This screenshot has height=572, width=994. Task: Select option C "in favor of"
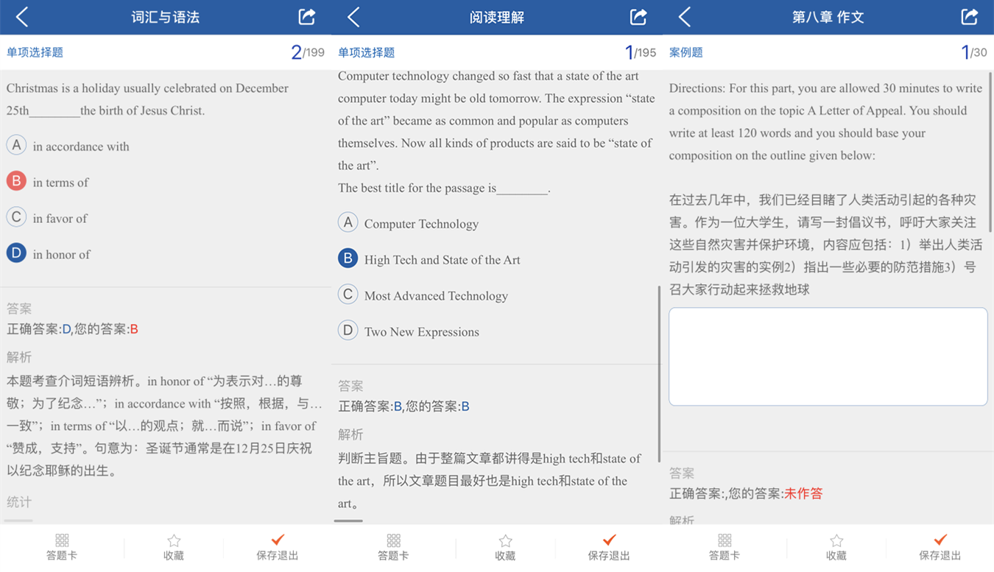pos(47,218)
